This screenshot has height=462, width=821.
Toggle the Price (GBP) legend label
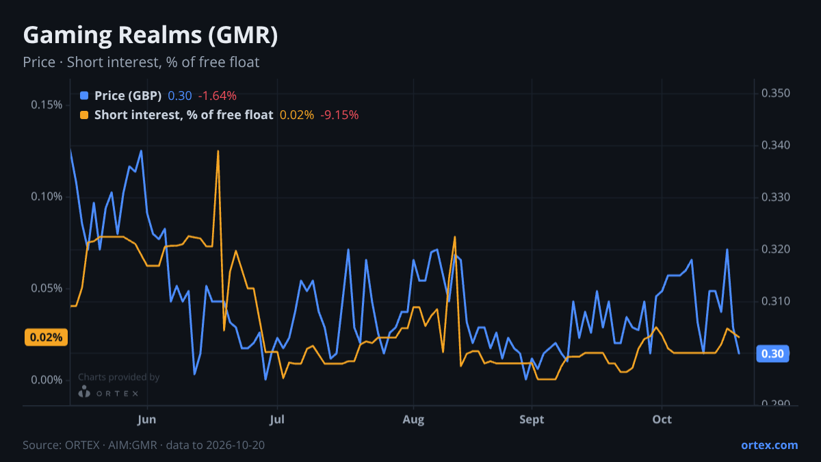pos(128,96)
